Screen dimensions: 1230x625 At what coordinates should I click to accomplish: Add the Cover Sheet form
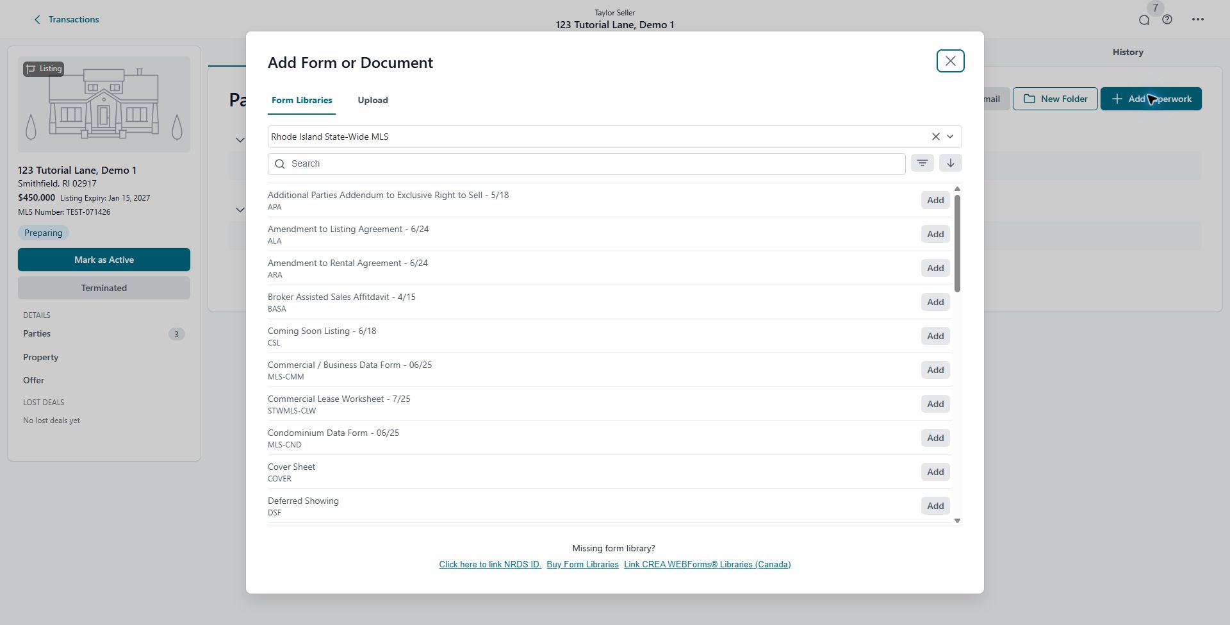935,472
